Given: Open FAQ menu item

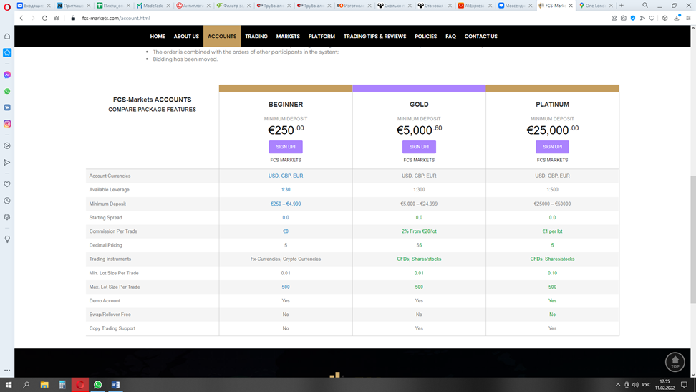Looking at the screenshot, I should (x=450, y=37).
